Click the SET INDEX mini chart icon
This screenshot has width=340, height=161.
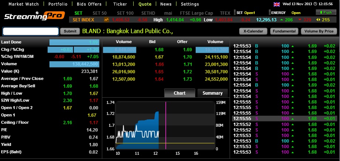point(106,20)
